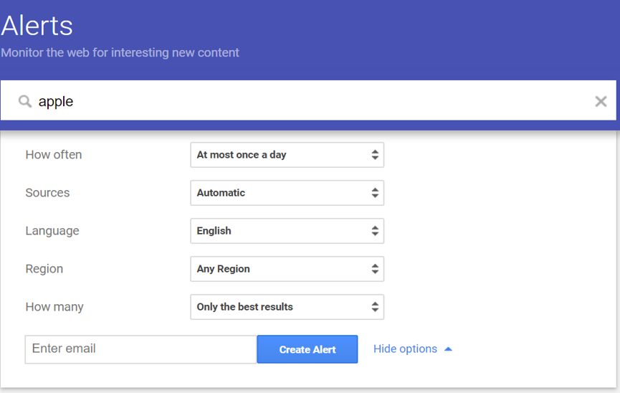Viewport: 620px width, 393px height.
Task: Click the up-down arrows in the How often box
Action: coord(375,155)
